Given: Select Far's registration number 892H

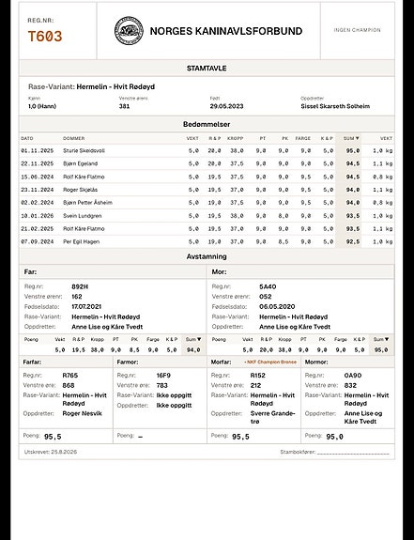Looking at the screenshot, I should point(80,286).
